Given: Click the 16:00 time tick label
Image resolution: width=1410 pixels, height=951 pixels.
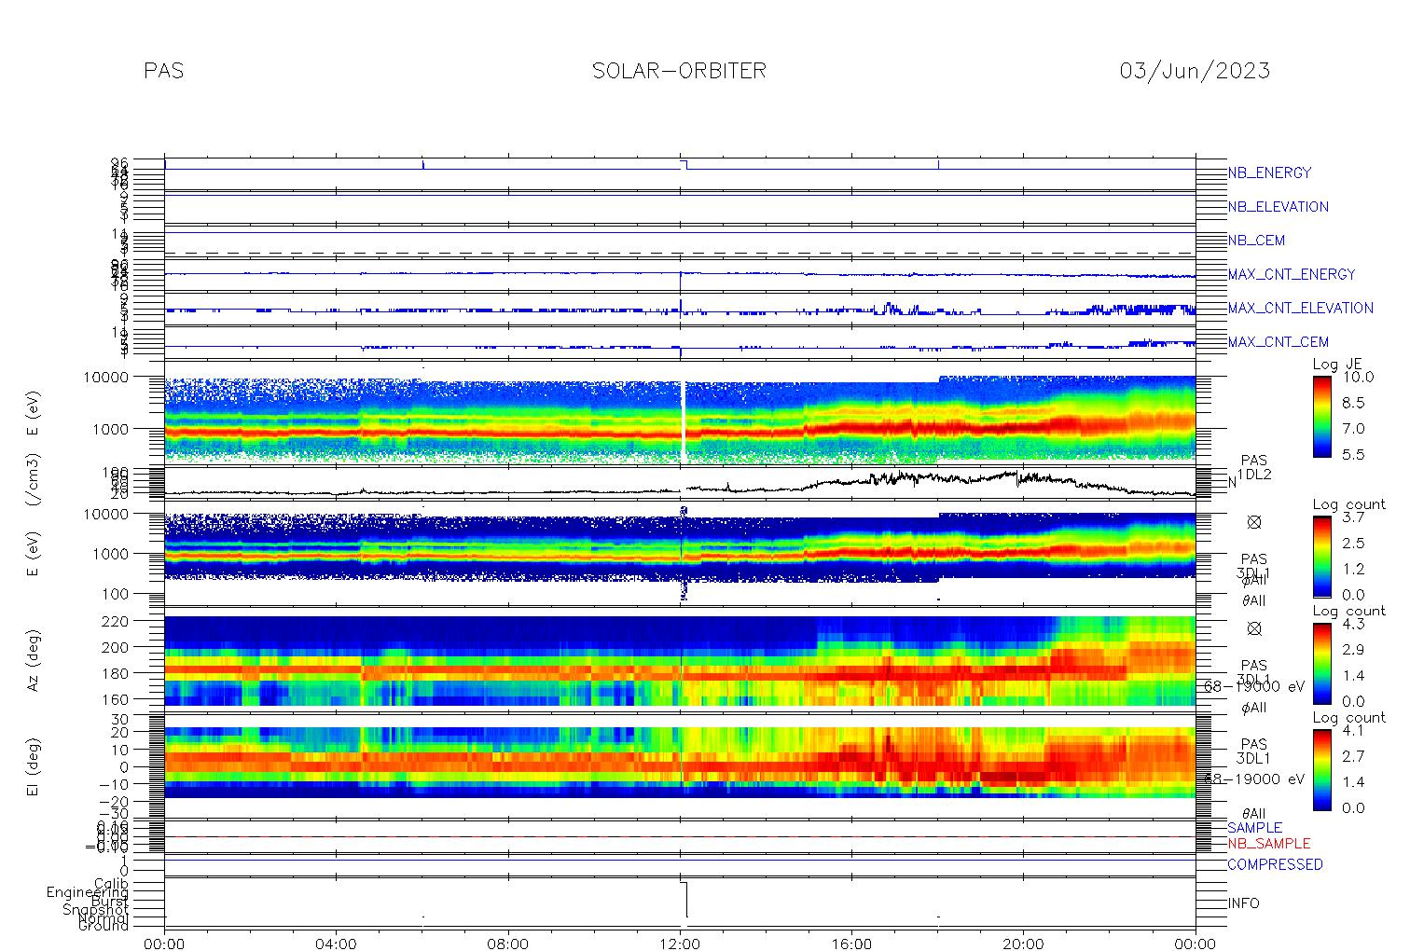Looking at the screenshot, I should click(852, 944).
